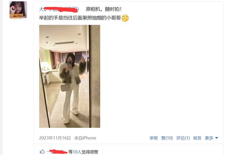Open the poster's profile avatar

click(x=18, y=10)
